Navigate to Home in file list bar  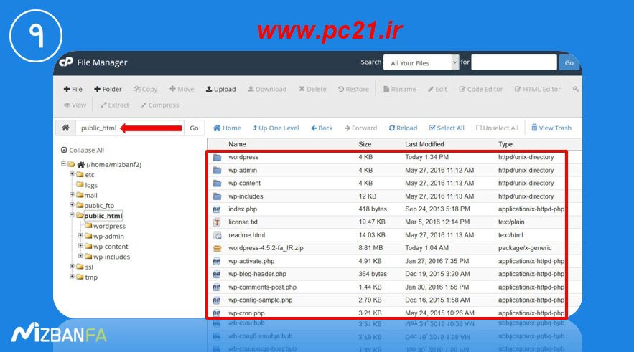227,128
